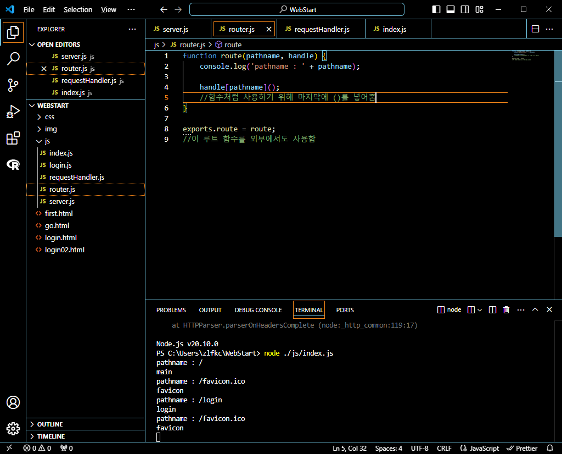Kill terminal with trash icon
Screen dimensions: 562x454
507,310
